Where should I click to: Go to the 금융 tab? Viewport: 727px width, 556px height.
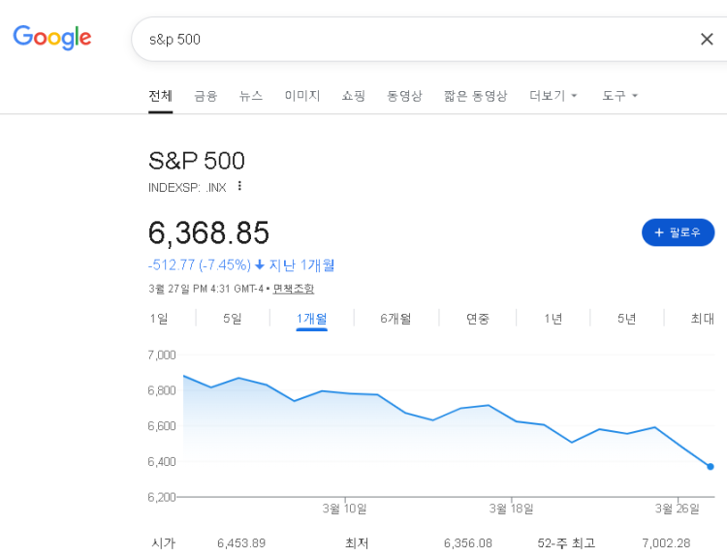(x=205, y=96)
